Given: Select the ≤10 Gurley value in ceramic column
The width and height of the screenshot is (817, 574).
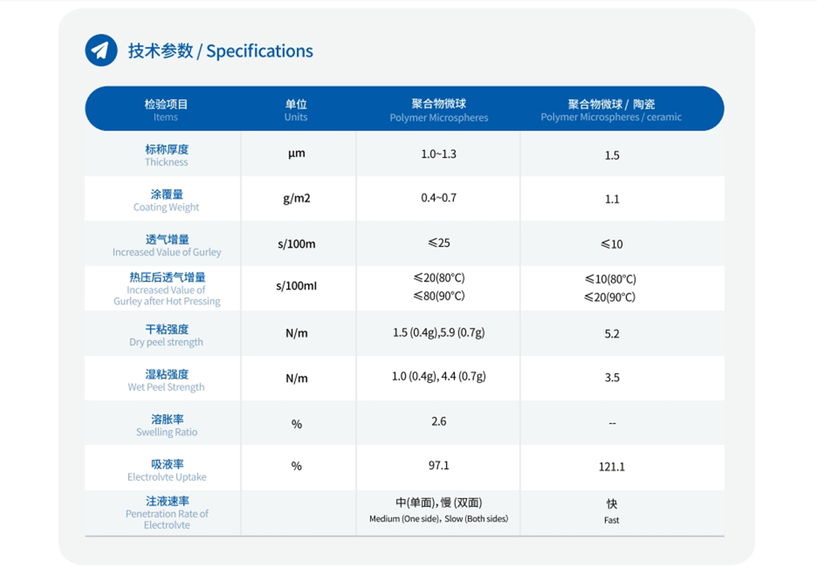Looking at the screenshot, I should pyautogui.click(x=611, y=244).
